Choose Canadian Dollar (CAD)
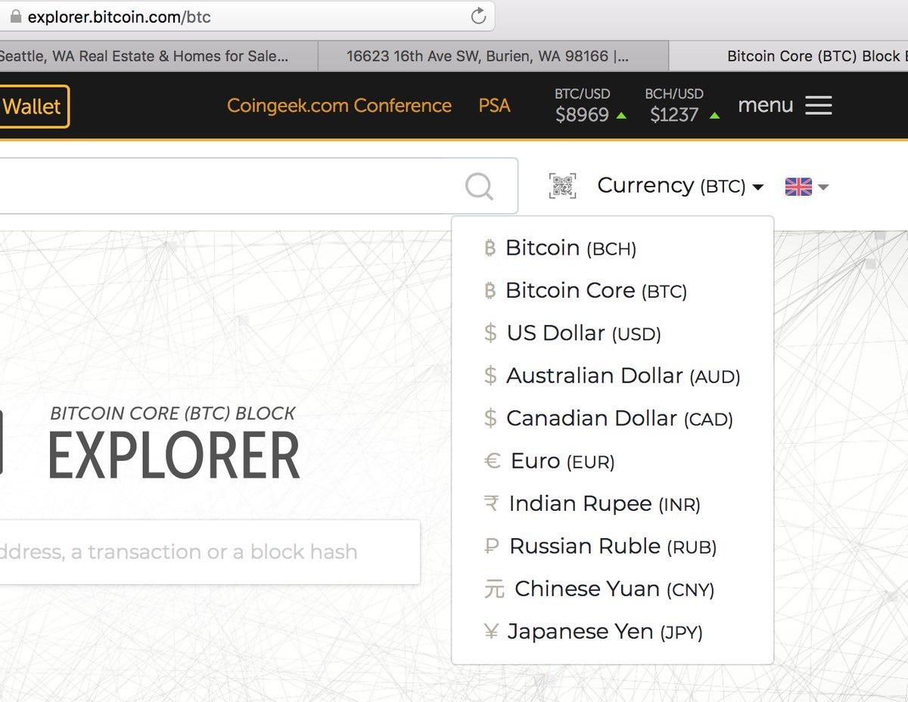908x702 pixels. pyautogui.click(x=620, y=418)
